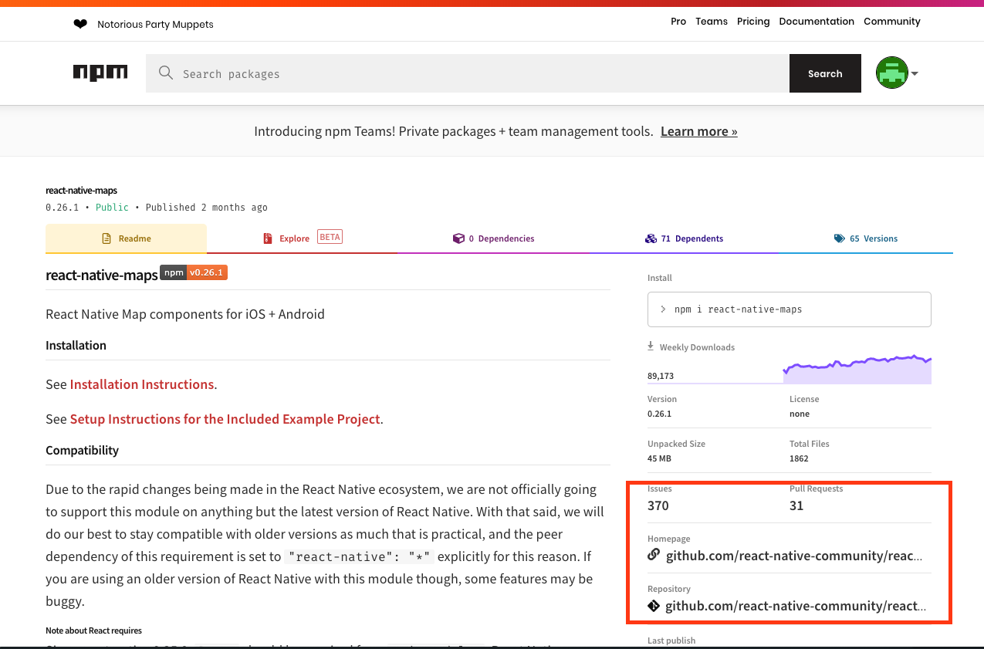This screenshot has width=984, height=649.
Task: Open the Installation Instructions link
Action: [x=142, y=384]
